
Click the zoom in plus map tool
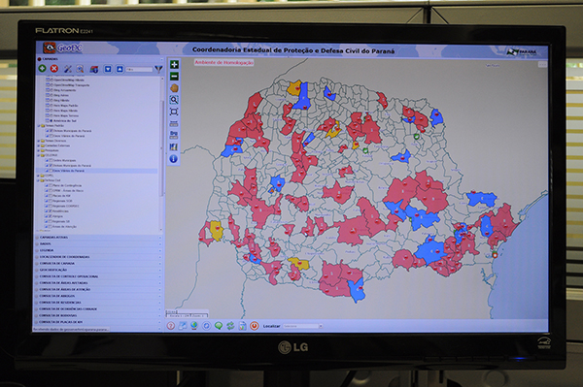click(x=174, y=65)
